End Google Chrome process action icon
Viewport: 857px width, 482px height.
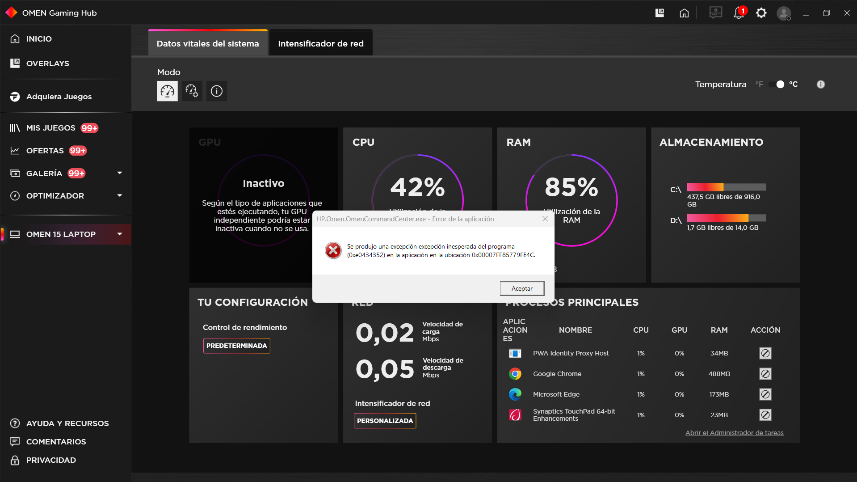click(x=765, y=374)
